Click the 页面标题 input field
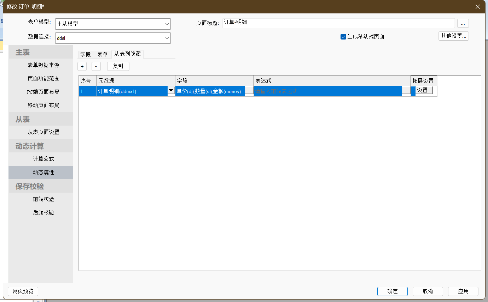488x302 pixels. coord(338,23)
